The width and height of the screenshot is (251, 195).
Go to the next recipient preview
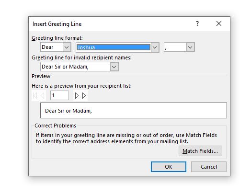coord(77,95)
